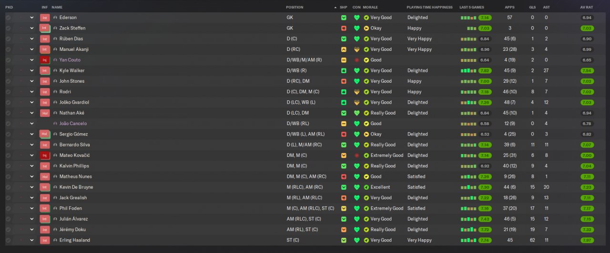This screenshot has height=253, width=610.
Task: Click Manuel Akanji's 23 (28) appearances value
Action: 509,49
